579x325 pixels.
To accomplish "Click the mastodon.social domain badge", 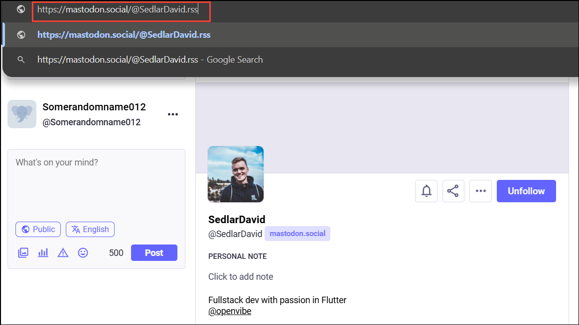I will [297, 234].
